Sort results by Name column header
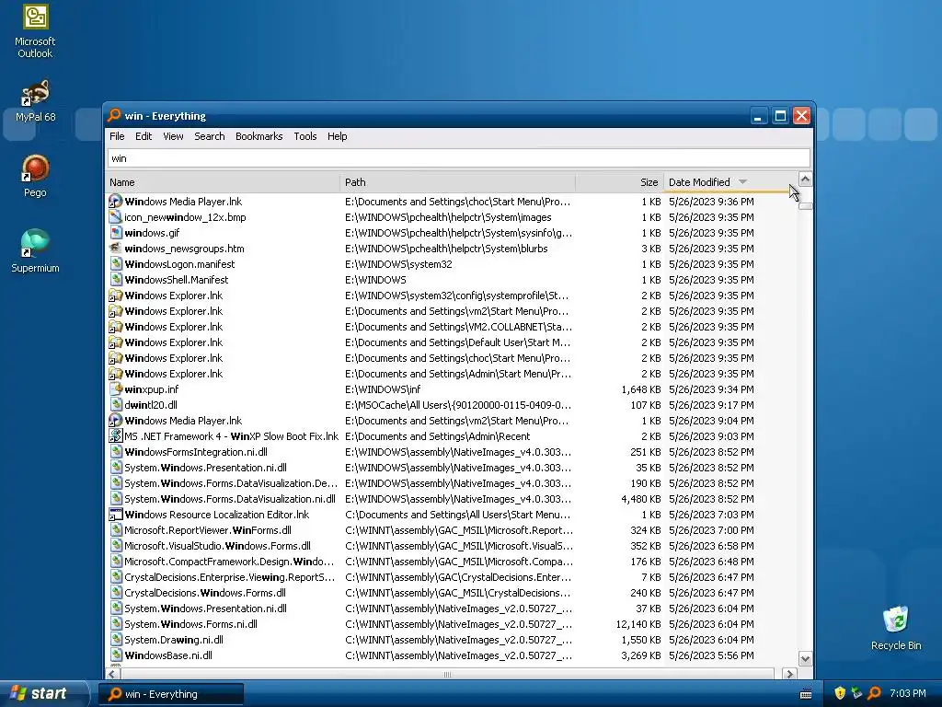The height and width of the screenshot is (707, 942). [223, 182]
